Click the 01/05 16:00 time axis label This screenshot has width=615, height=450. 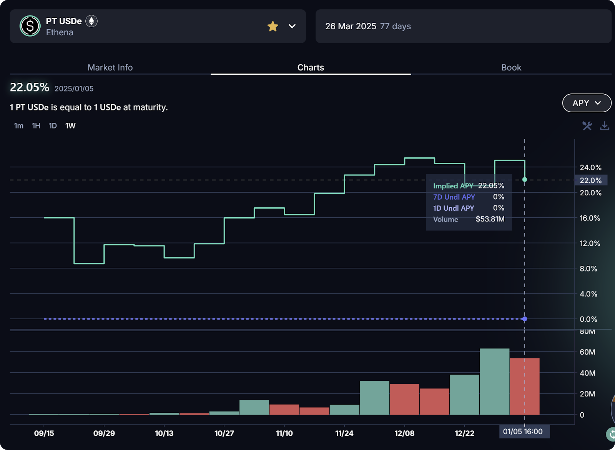(523, 432)
